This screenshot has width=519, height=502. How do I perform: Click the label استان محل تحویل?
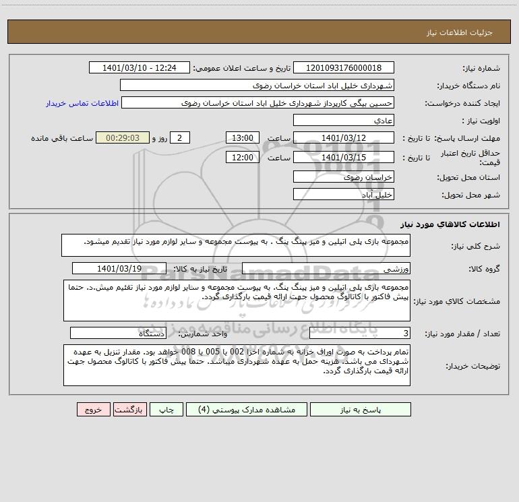click(x=468, y=177)
